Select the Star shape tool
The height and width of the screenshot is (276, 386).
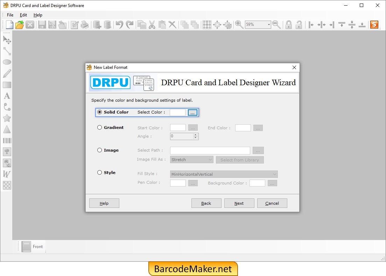[x=7, y=118]
